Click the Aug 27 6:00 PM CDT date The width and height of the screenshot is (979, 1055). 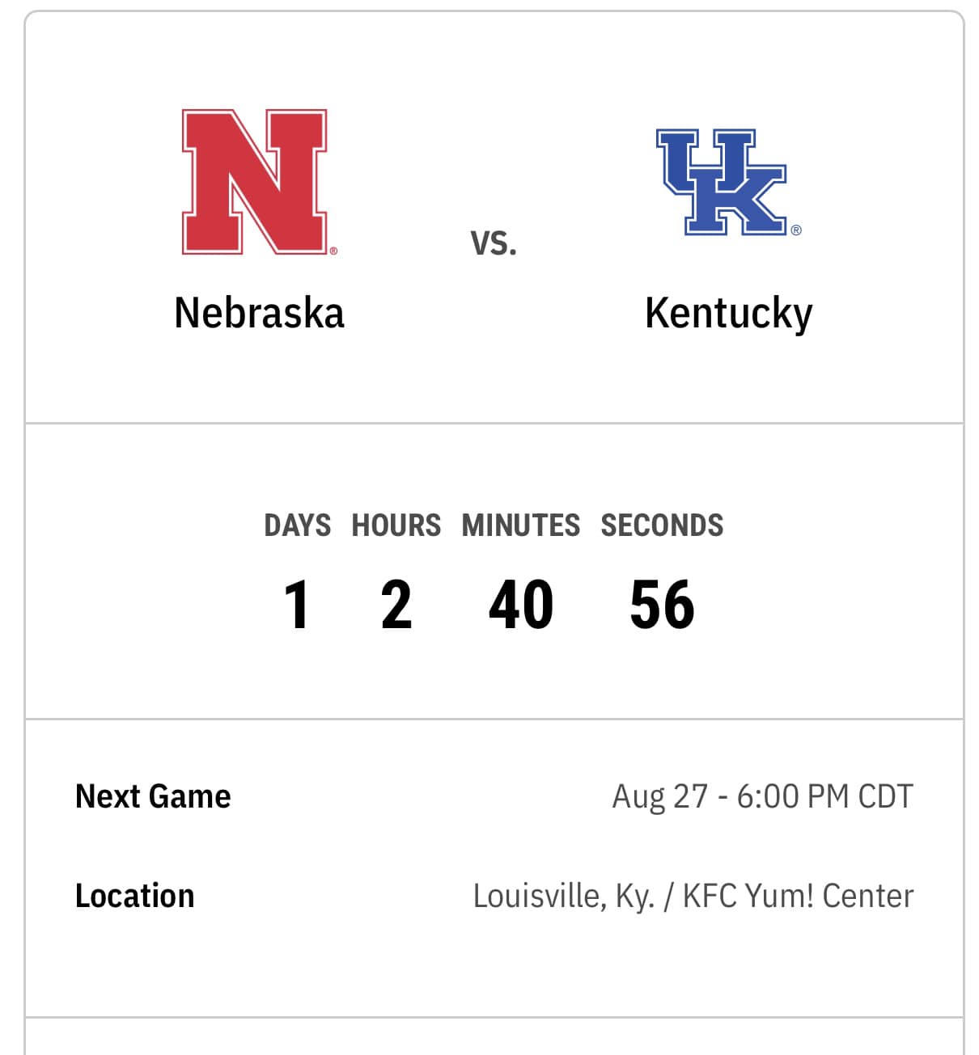point(762,796)
